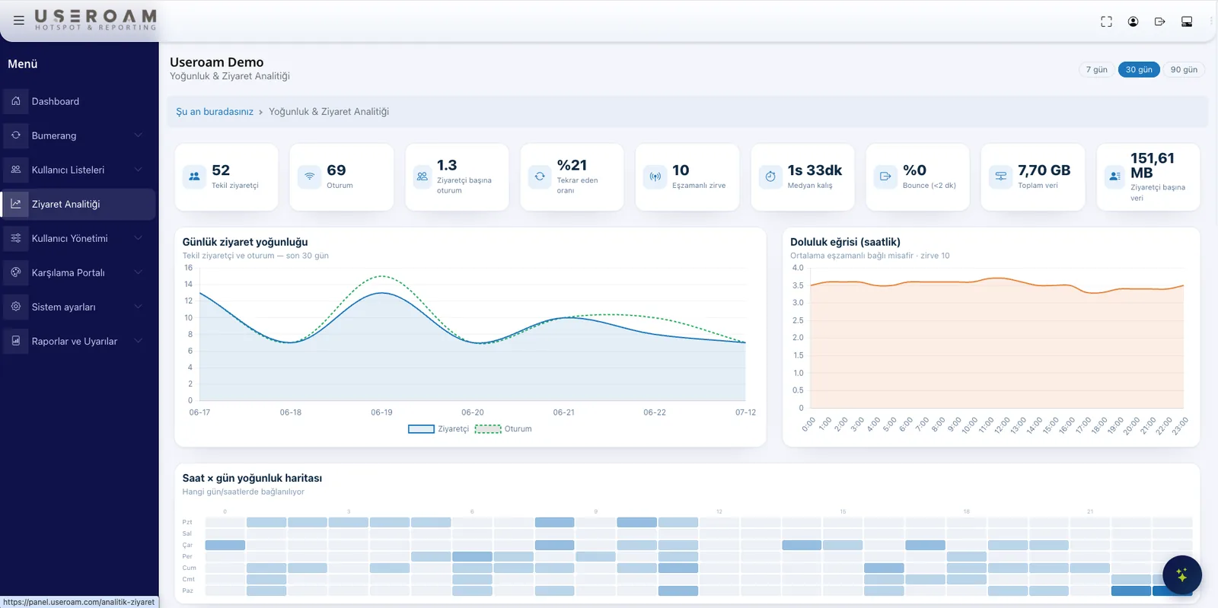1218x608 pixels.
Task: Click the Bounce exit icon
Action: pyautogui.click(x=885, y=177)
